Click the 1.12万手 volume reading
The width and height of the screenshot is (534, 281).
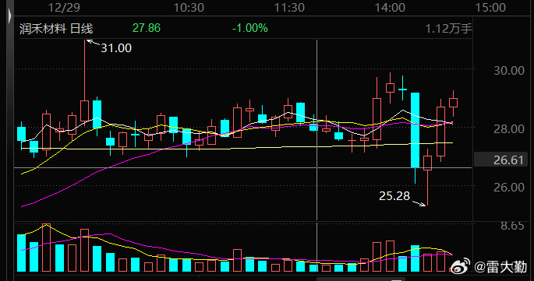448,29
